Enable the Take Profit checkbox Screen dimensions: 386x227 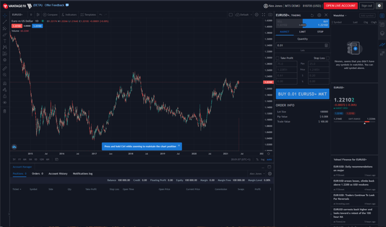pyautogui.click(x=278, y=58)
